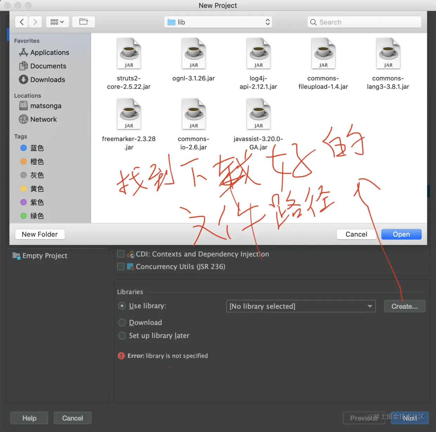
Task: Open Documents in Favorites sidebar
Action: [43, 66]
